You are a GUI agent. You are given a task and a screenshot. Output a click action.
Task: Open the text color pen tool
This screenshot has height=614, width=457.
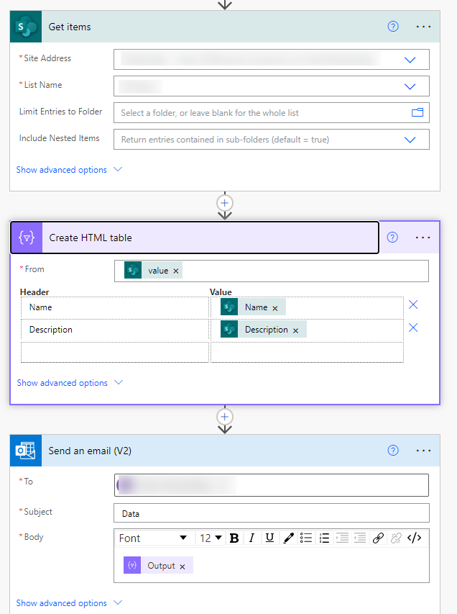(x=289, y=538)
